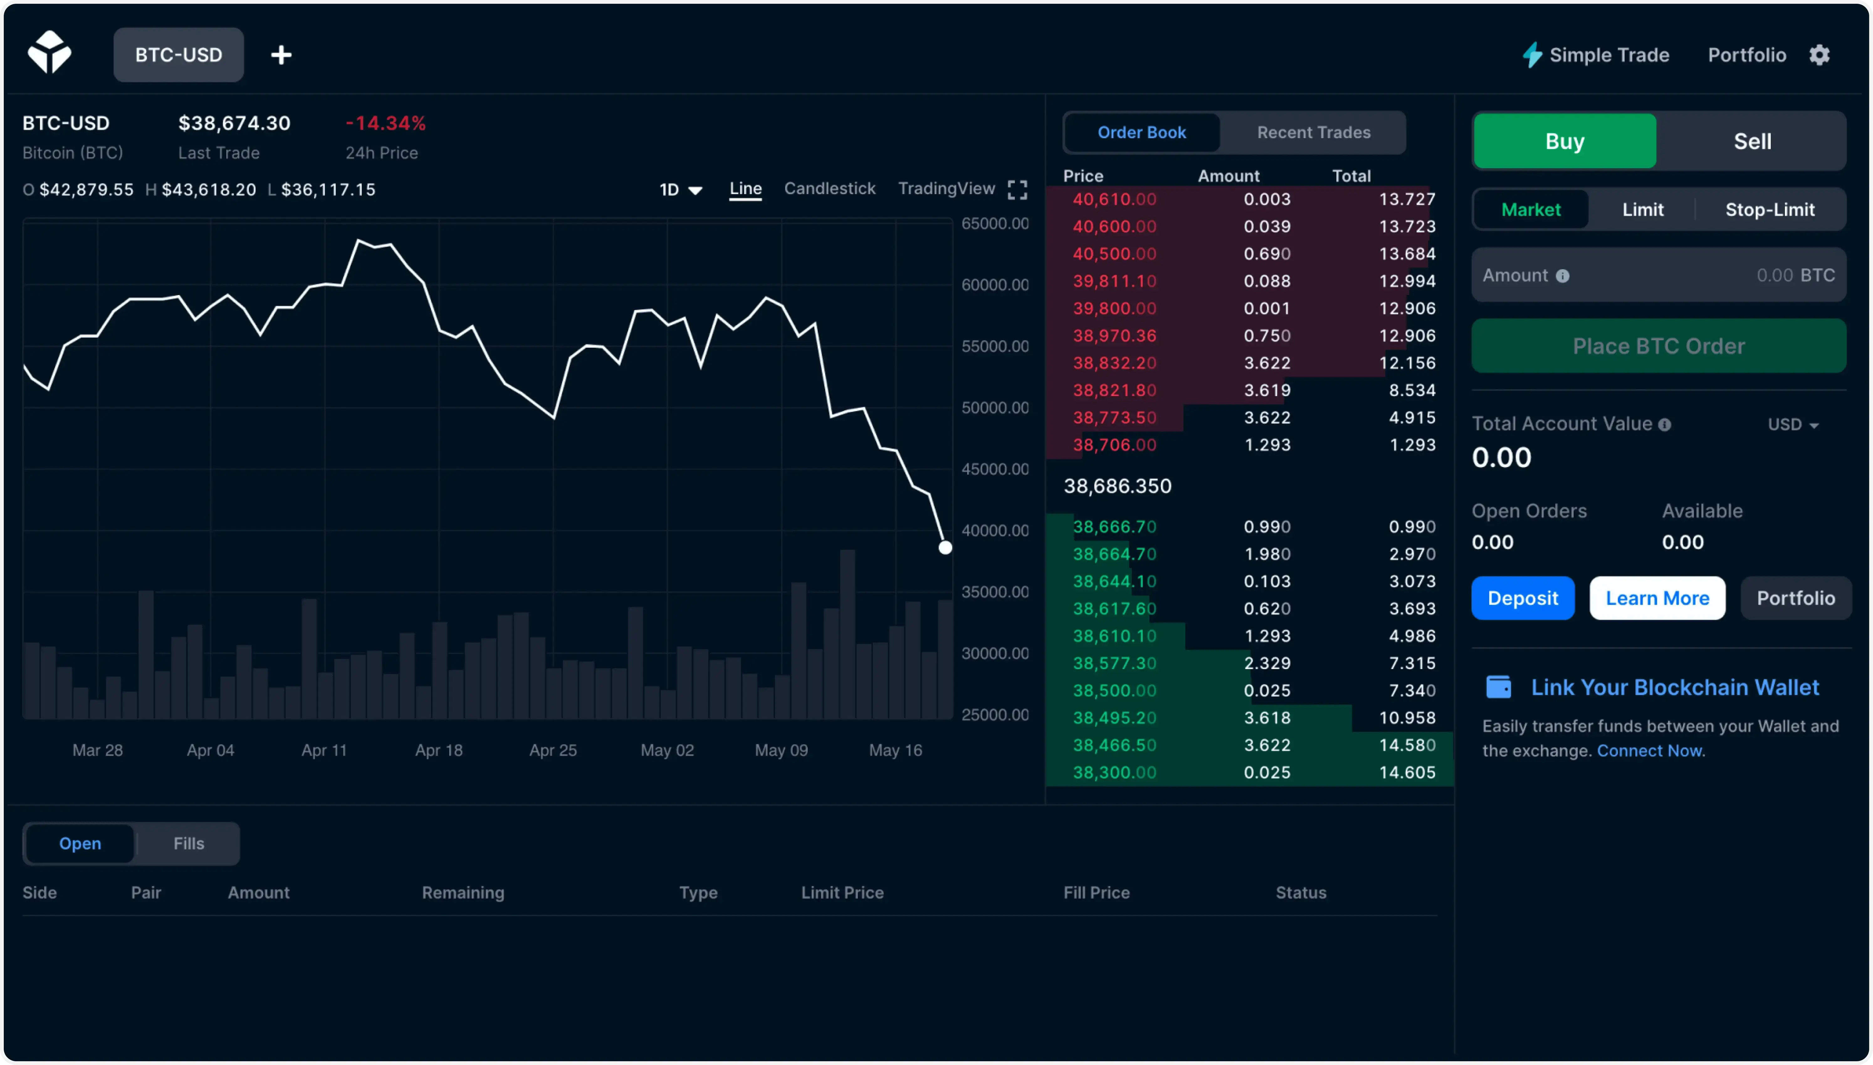Open Portfolio from the top navigation
Viewport: 1873px width, 1065px height.
tap(1746, 55)
